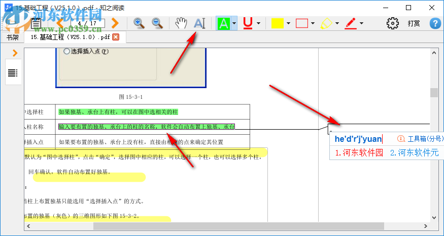
Task: Open the red pencil tool dropdown
Action: [361, 23]
